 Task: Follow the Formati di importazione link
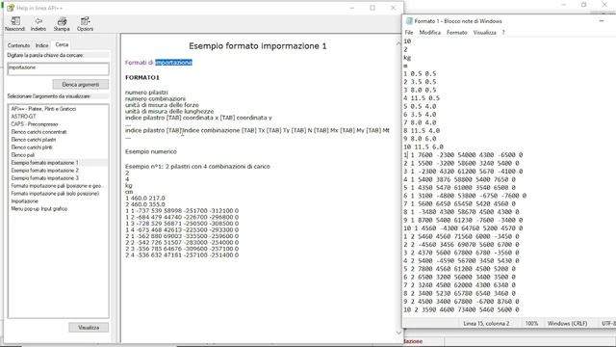[x=158, y=63]
